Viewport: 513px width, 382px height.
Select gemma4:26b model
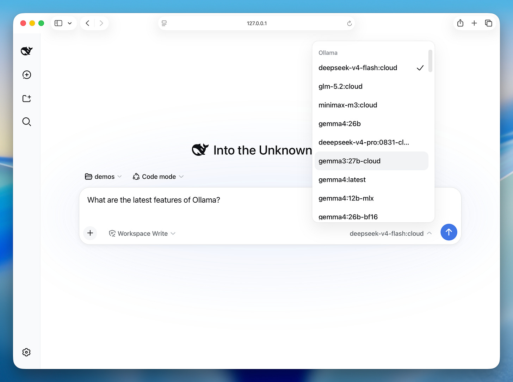point(371,124)
